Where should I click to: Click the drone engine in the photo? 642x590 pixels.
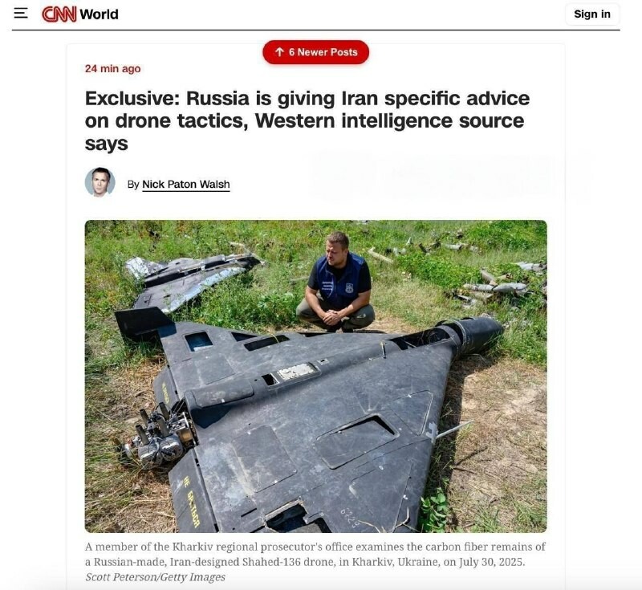coord(160,435)
